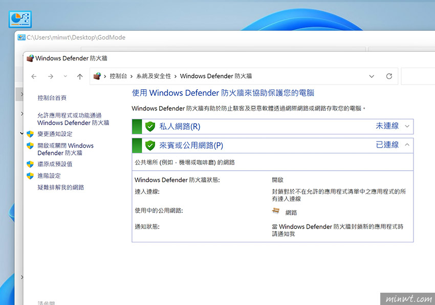The width and height of the screenshot is (435, 305).
Task: Go forward with the right arrow button
Action: click(51, 76)
